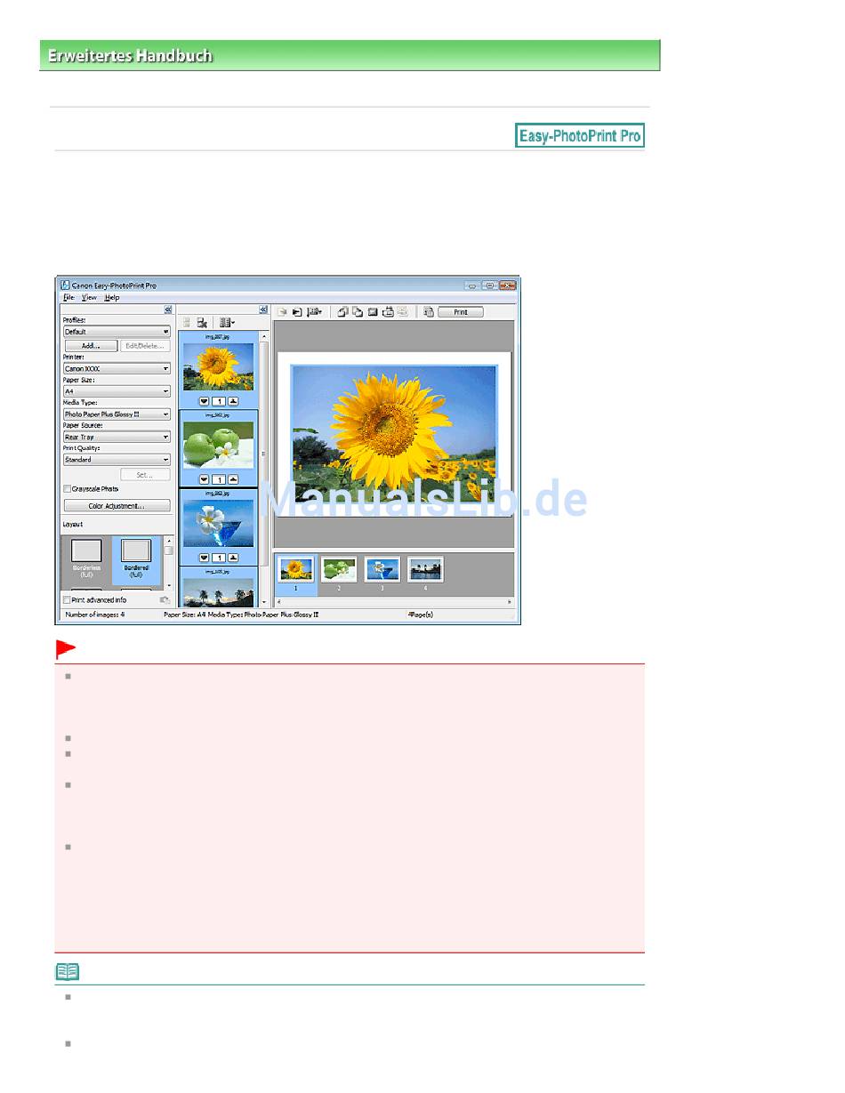Select the blue cocktail thumbnail in image list

coord(218,524)
